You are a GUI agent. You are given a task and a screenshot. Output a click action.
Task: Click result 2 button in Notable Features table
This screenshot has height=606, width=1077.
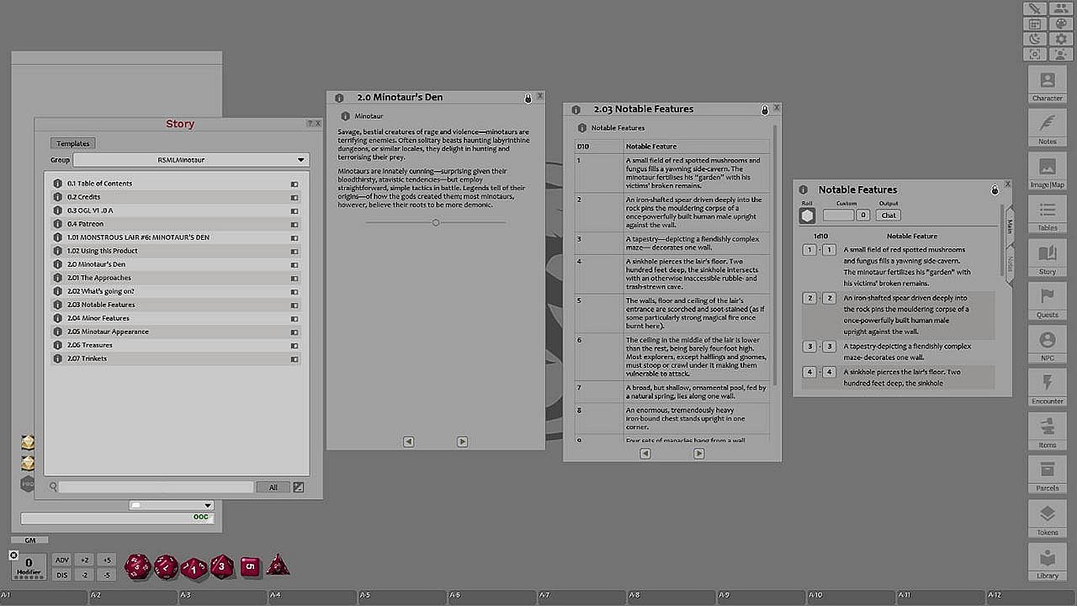click(x=809, y=298)
